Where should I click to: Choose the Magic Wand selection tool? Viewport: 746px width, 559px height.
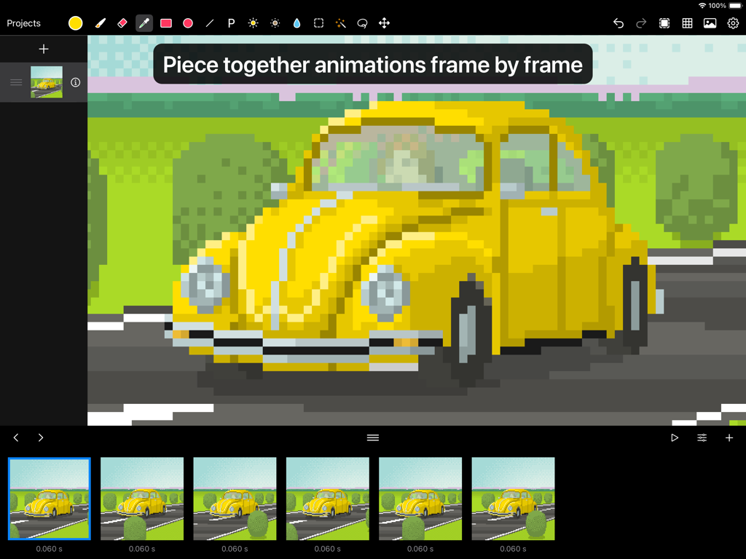pos(340,23)
